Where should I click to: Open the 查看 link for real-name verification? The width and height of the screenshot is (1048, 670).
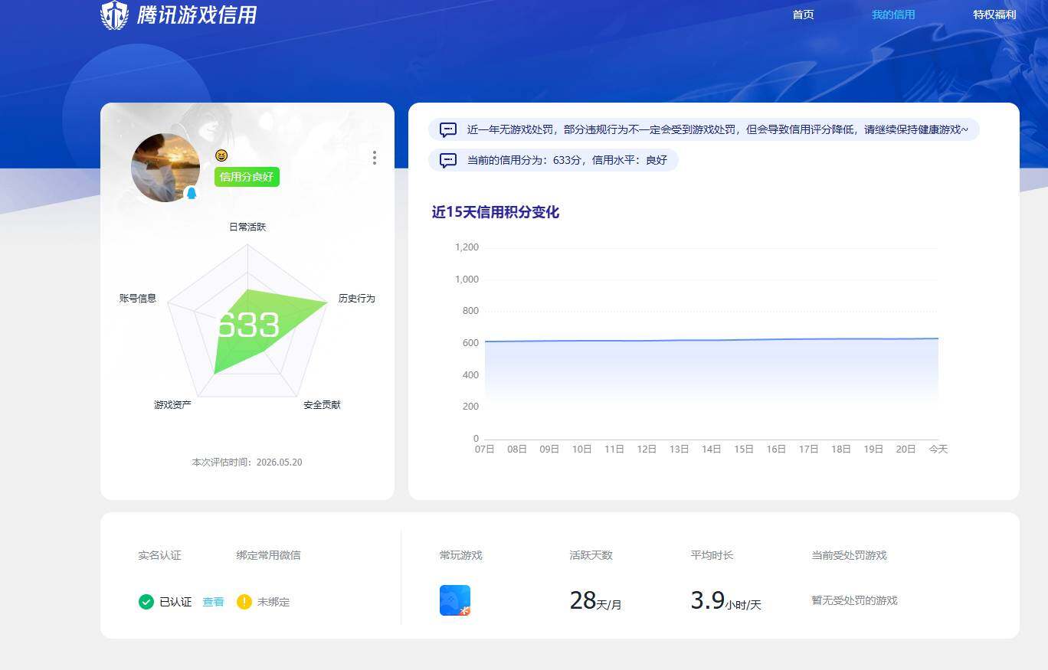(x=213, y=602)
